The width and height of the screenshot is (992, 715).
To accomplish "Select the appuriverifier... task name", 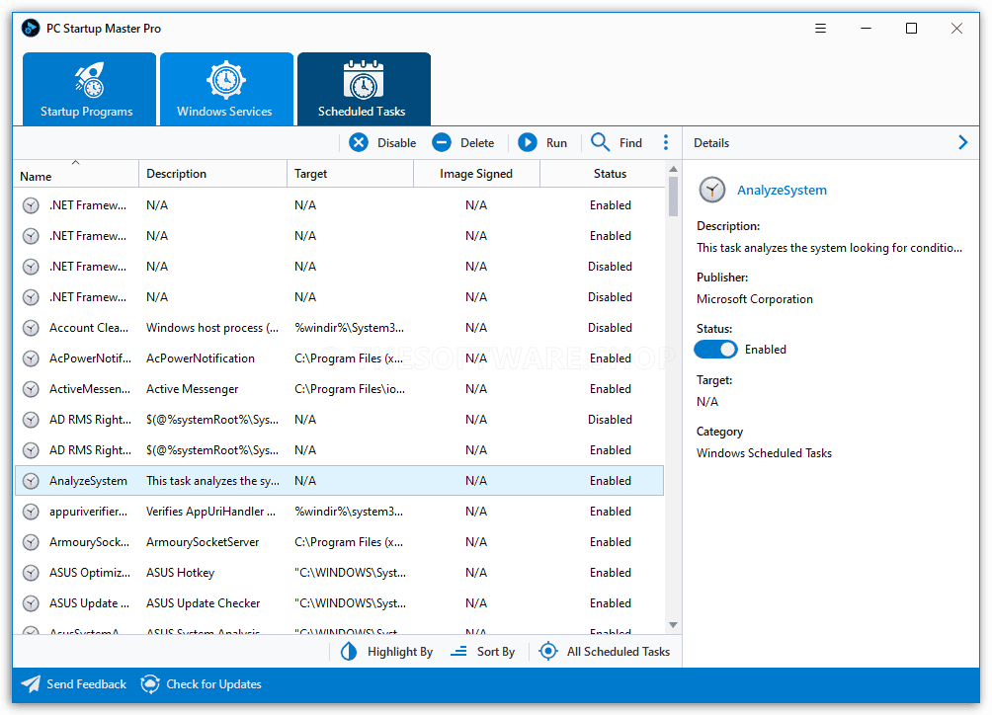I will click(89, 512).
